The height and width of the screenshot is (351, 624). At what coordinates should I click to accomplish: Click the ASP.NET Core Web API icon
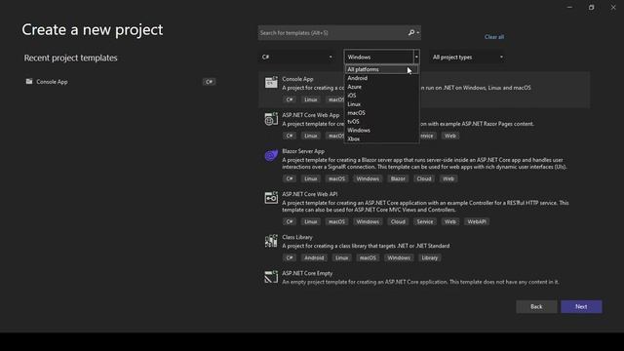[x=271, y=198]
